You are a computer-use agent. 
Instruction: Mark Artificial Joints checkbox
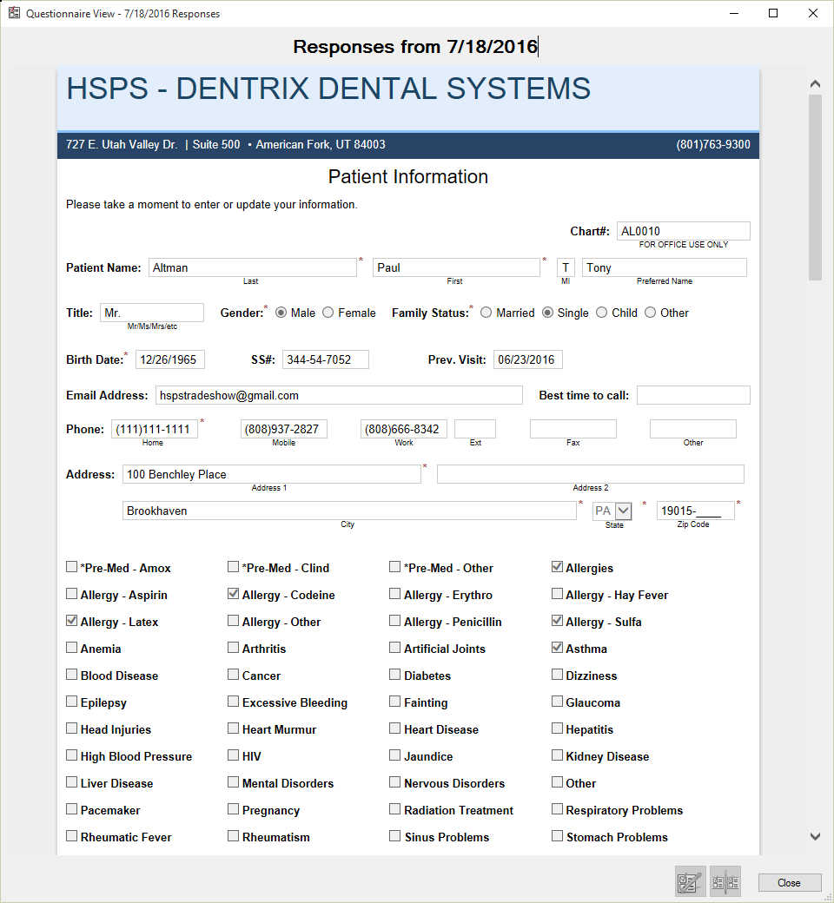(x=394, y=648)
